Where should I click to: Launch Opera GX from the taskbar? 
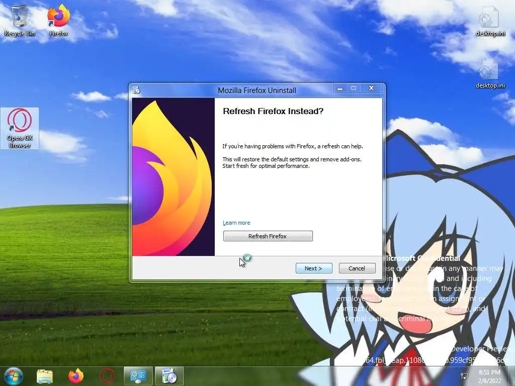pos(107,376)
